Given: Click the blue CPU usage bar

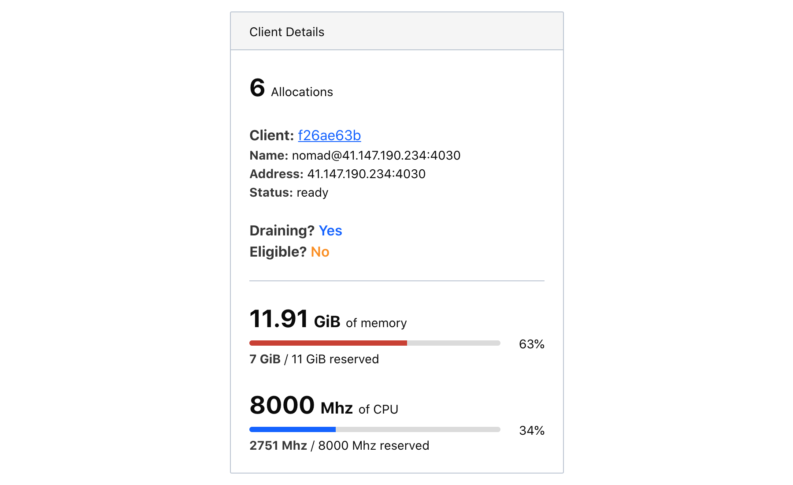Looking at the screenshot, I should 293,429.
